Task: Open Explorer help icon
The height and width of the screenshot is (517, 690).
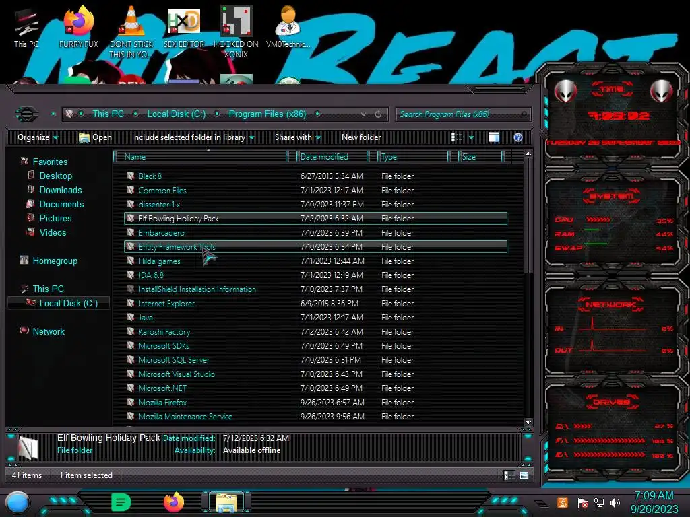Action: 518,137
